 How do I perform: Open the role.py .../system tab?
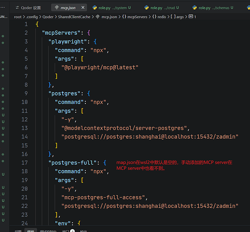pos(112,7)
